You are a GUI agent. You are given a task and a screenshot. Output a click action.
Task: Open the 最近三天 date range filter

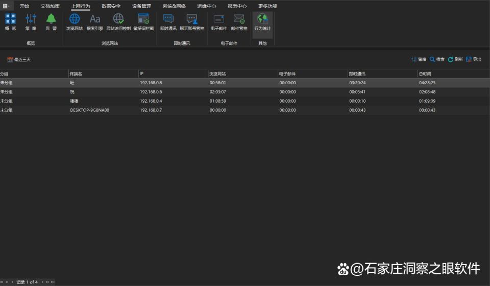coord(19,59)
